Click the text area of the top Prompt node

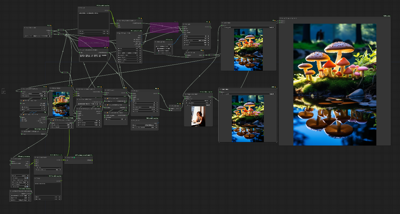94,21
